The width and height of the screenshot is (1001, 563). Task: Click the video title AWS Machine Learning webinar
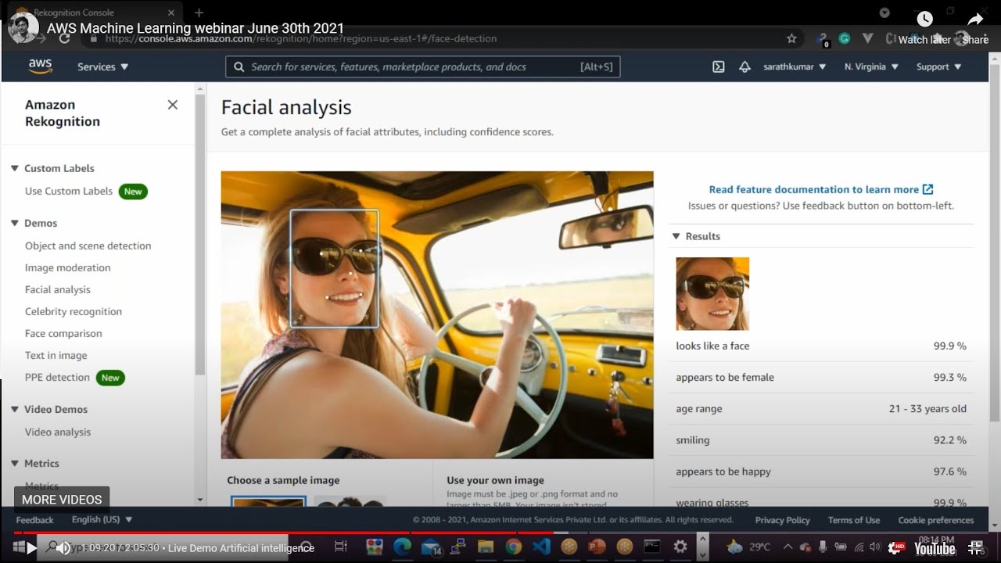196,28
